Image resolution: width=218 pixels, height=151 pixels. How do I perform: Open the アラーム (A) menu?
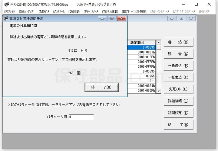pyautogui.click(x=59, y=11)
